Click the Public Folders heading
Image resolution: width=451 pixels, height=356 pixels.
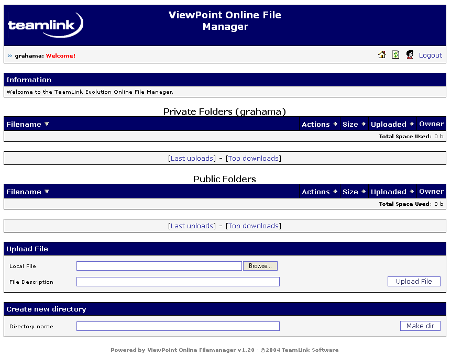[224, 179]
